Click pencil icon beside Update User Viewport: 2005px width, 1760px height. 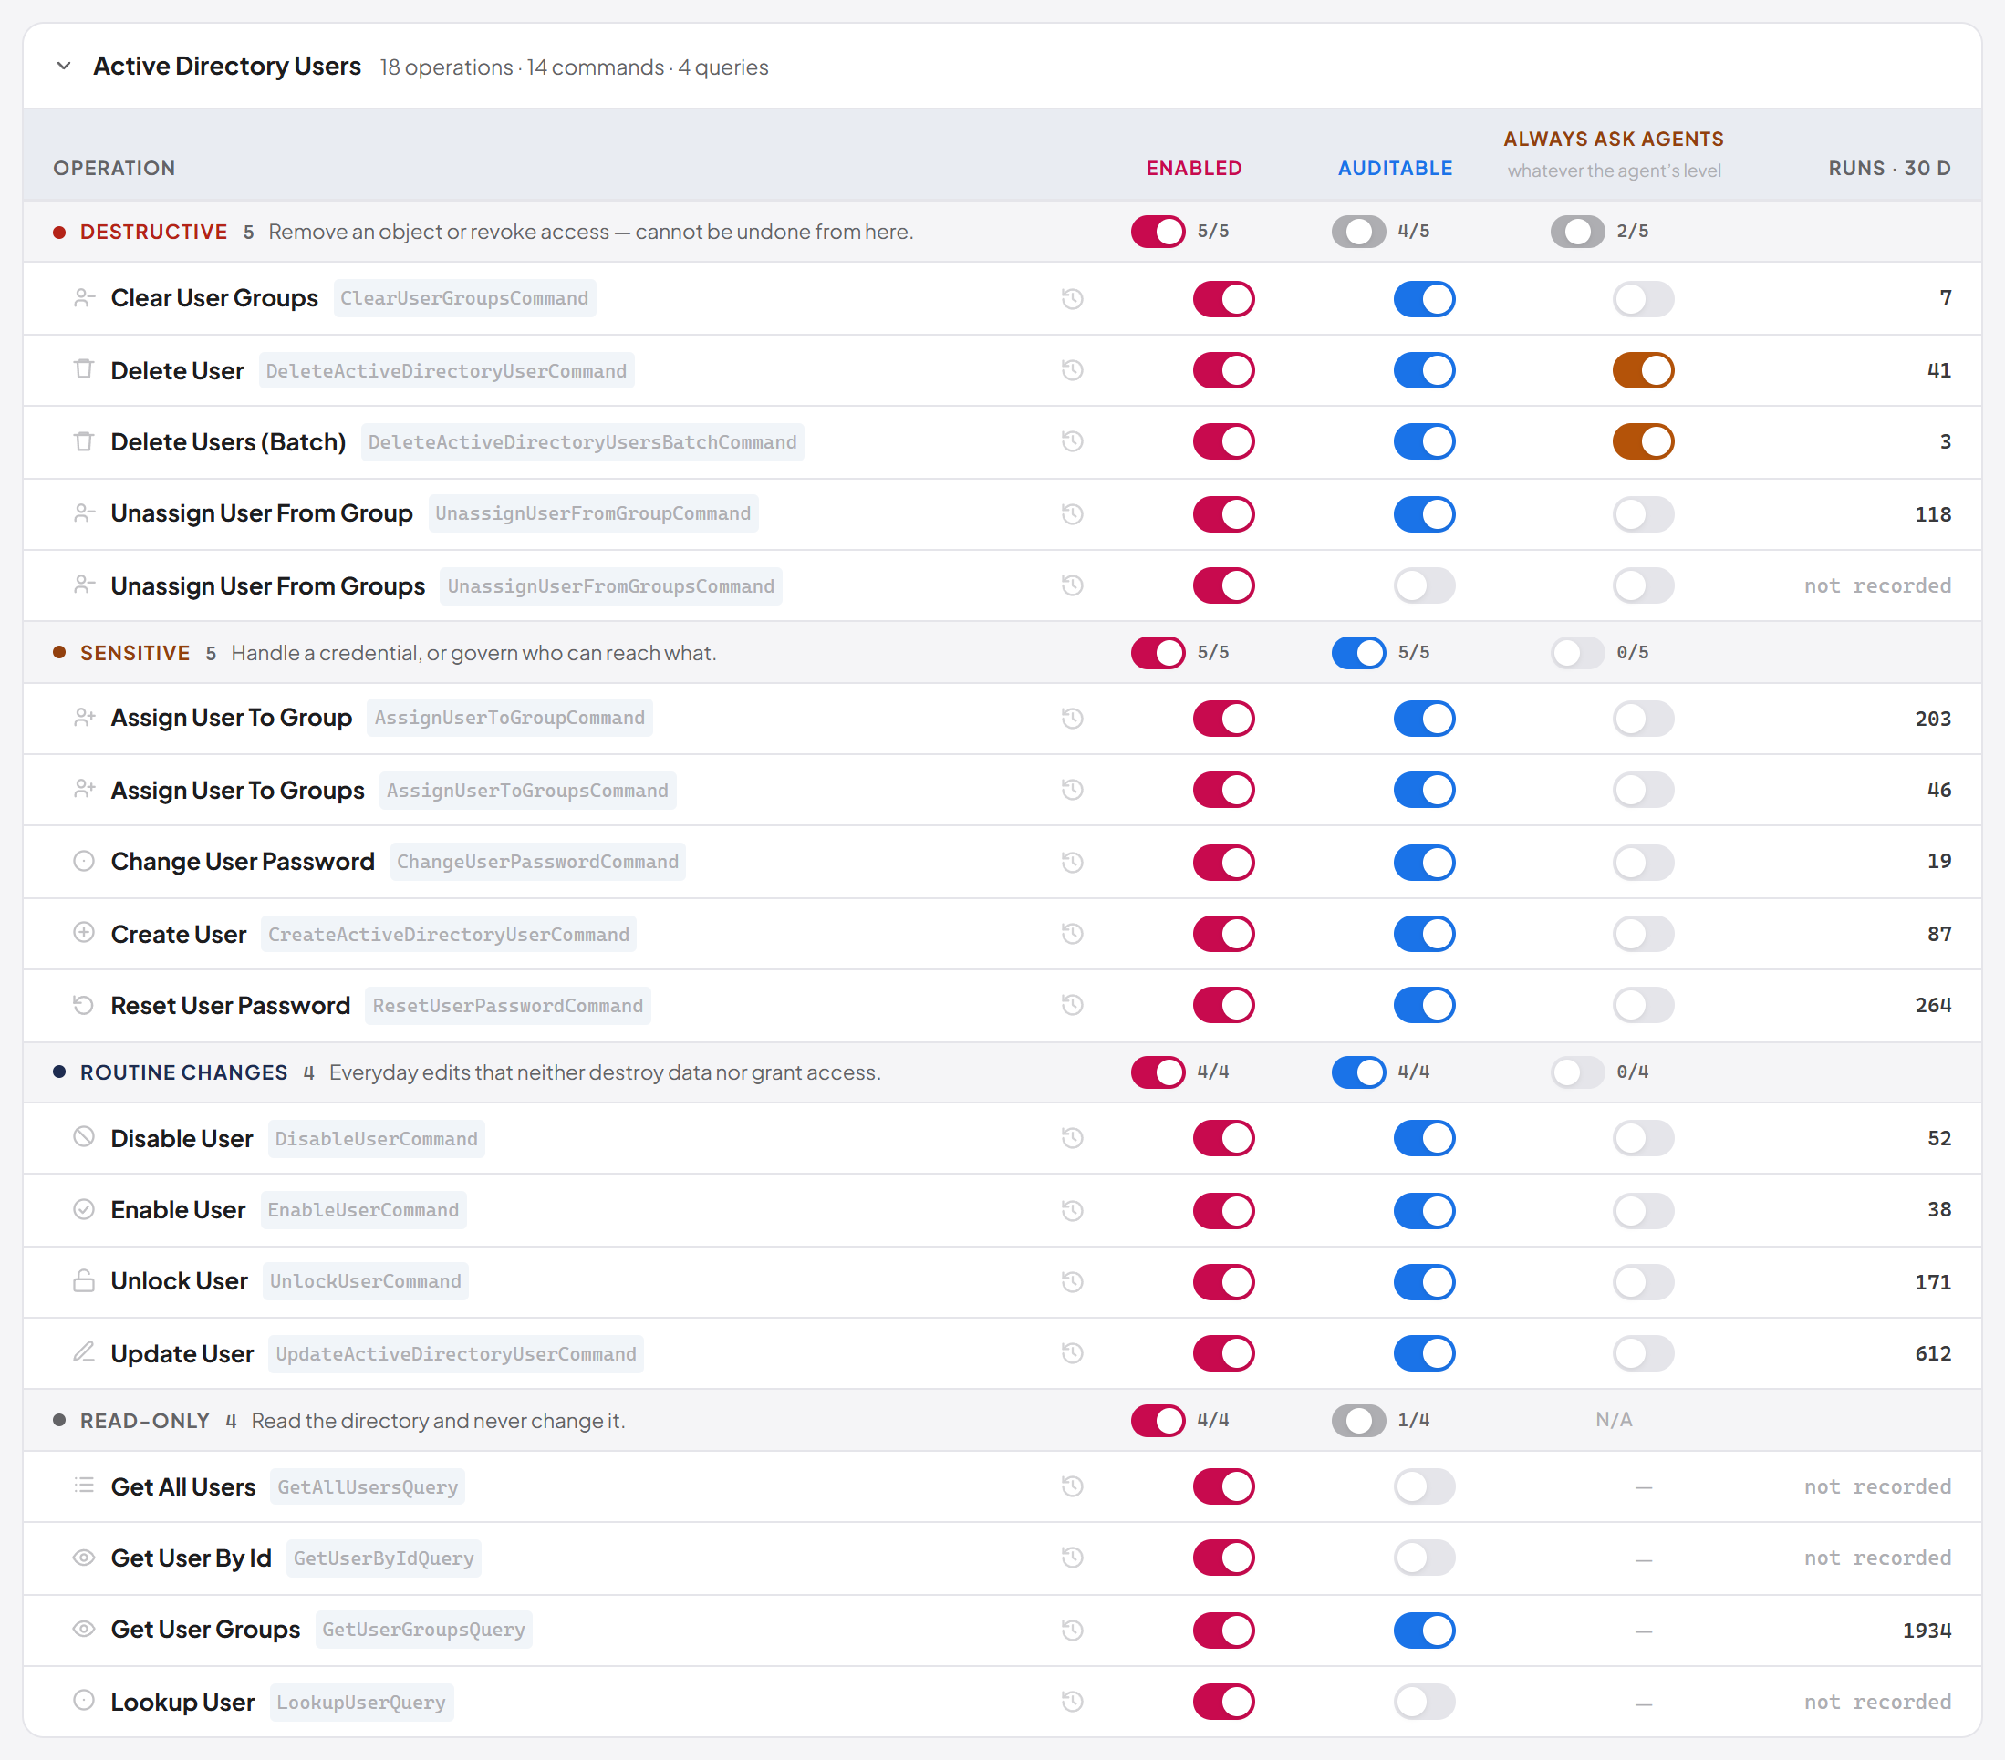[84, 1352]
